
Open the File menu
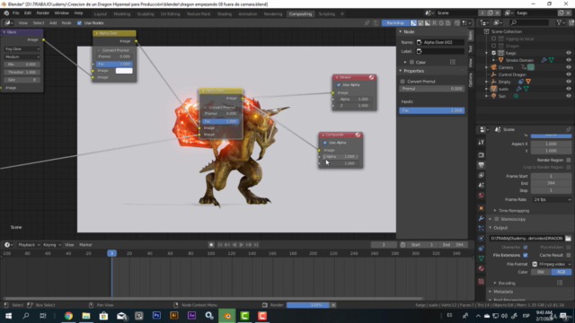click(x=16, y=13)
